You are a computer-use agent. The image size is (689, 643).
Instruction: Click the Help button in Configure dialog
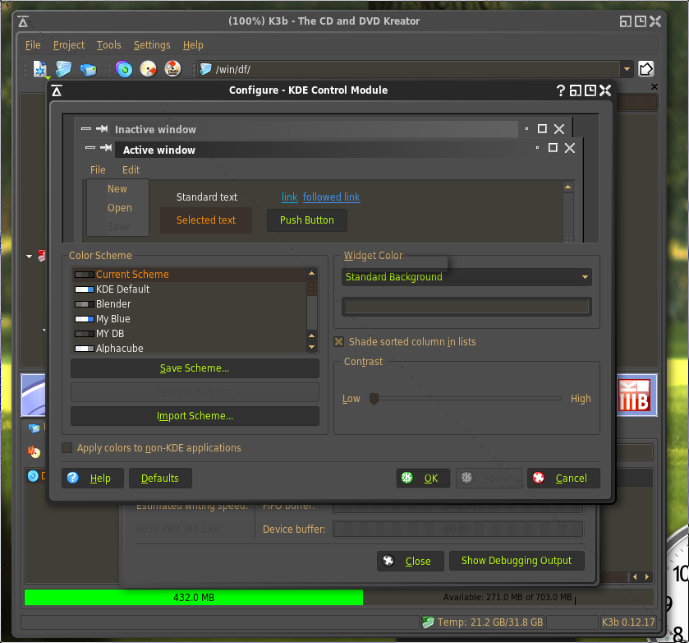click(92, 479)
